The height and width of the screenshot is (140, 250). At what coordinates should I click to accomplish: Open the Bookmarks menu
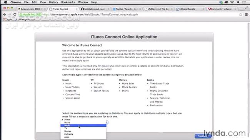[68, 2]
